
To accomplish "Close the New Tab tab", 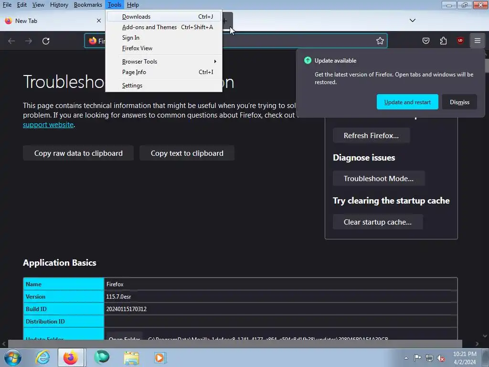I will click(x=98, y=21).
